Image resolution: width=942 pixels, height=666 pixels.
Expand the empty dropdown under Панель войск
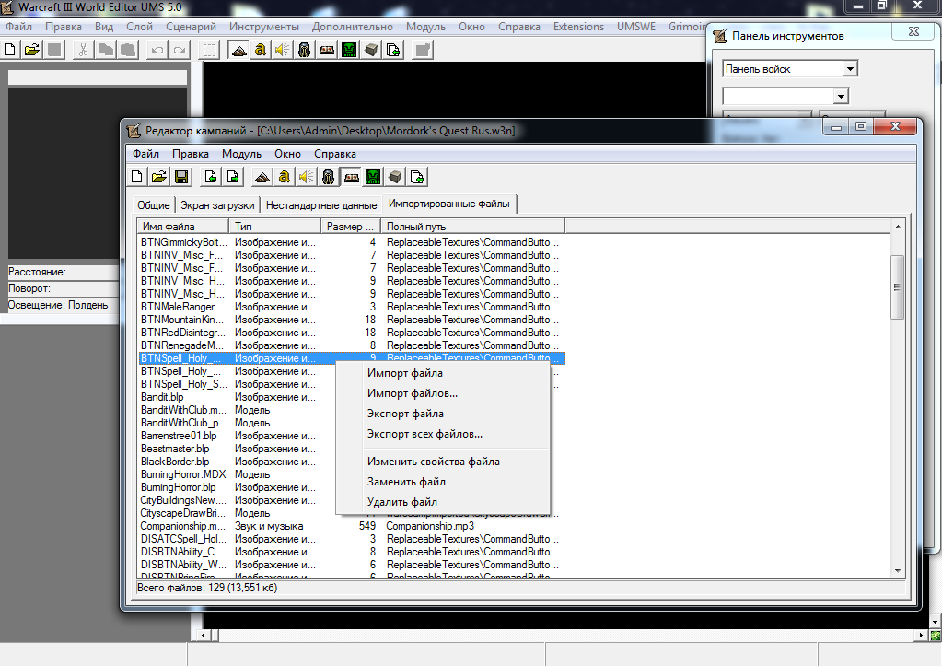click(x=841, y=96)
